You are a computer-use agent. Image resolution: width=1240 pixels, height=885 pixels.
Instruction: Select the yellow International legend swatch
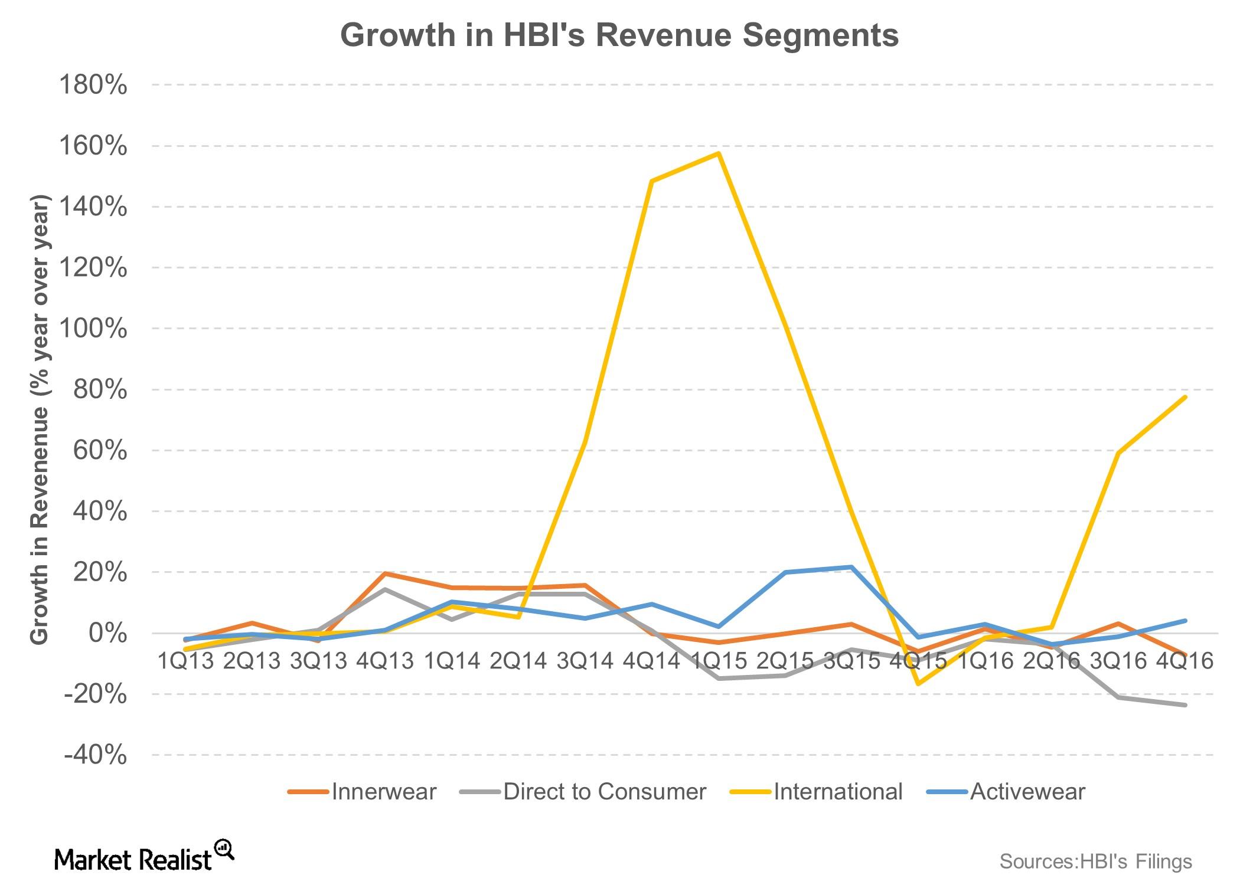[x=750, y=792]
